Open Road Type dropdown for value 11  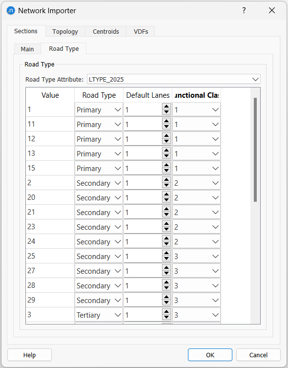(x=99, y=125)
